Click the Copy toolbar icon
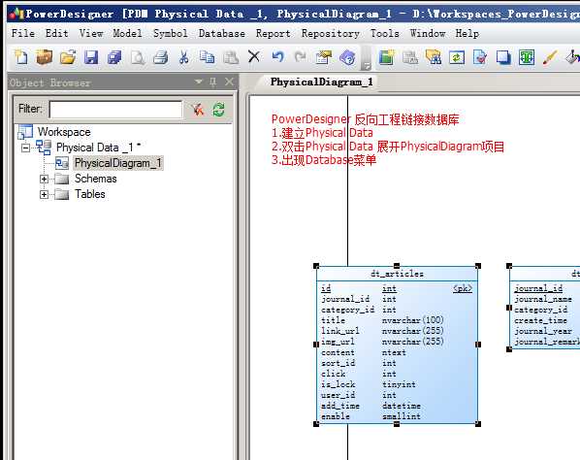 click(208, 57)
